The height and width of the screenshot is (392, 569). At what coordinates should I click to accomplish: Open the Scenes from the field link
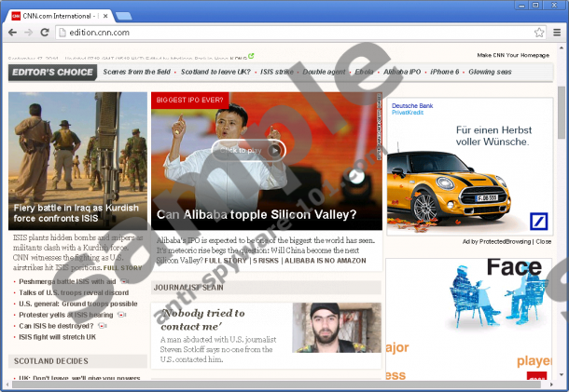[138, 72]
